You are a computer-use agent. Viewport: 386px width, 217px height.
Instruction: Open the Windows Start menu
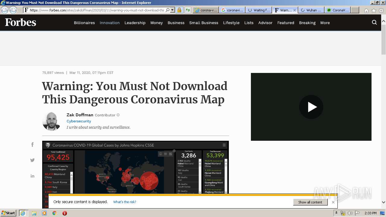pyautogui.click(x=8, y=213)
